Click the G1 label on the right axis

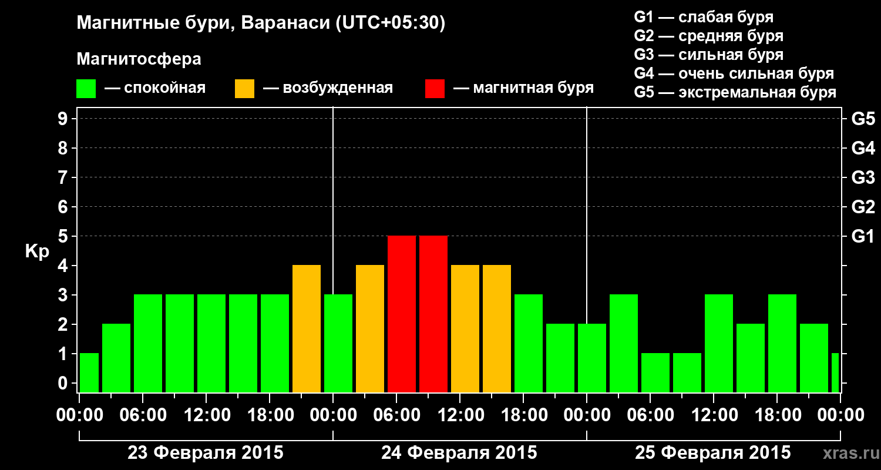863,237
